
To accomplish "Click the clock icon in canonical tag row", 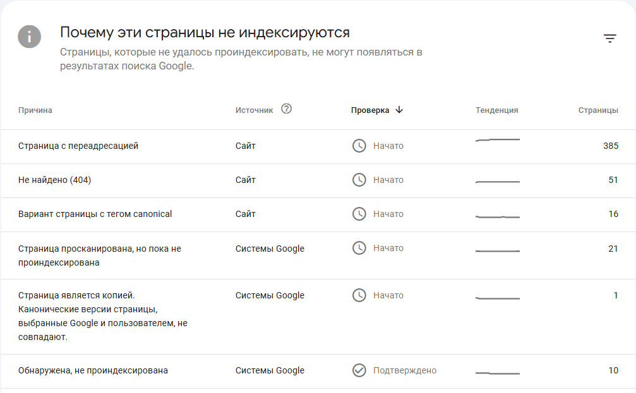I will (359, 214).
